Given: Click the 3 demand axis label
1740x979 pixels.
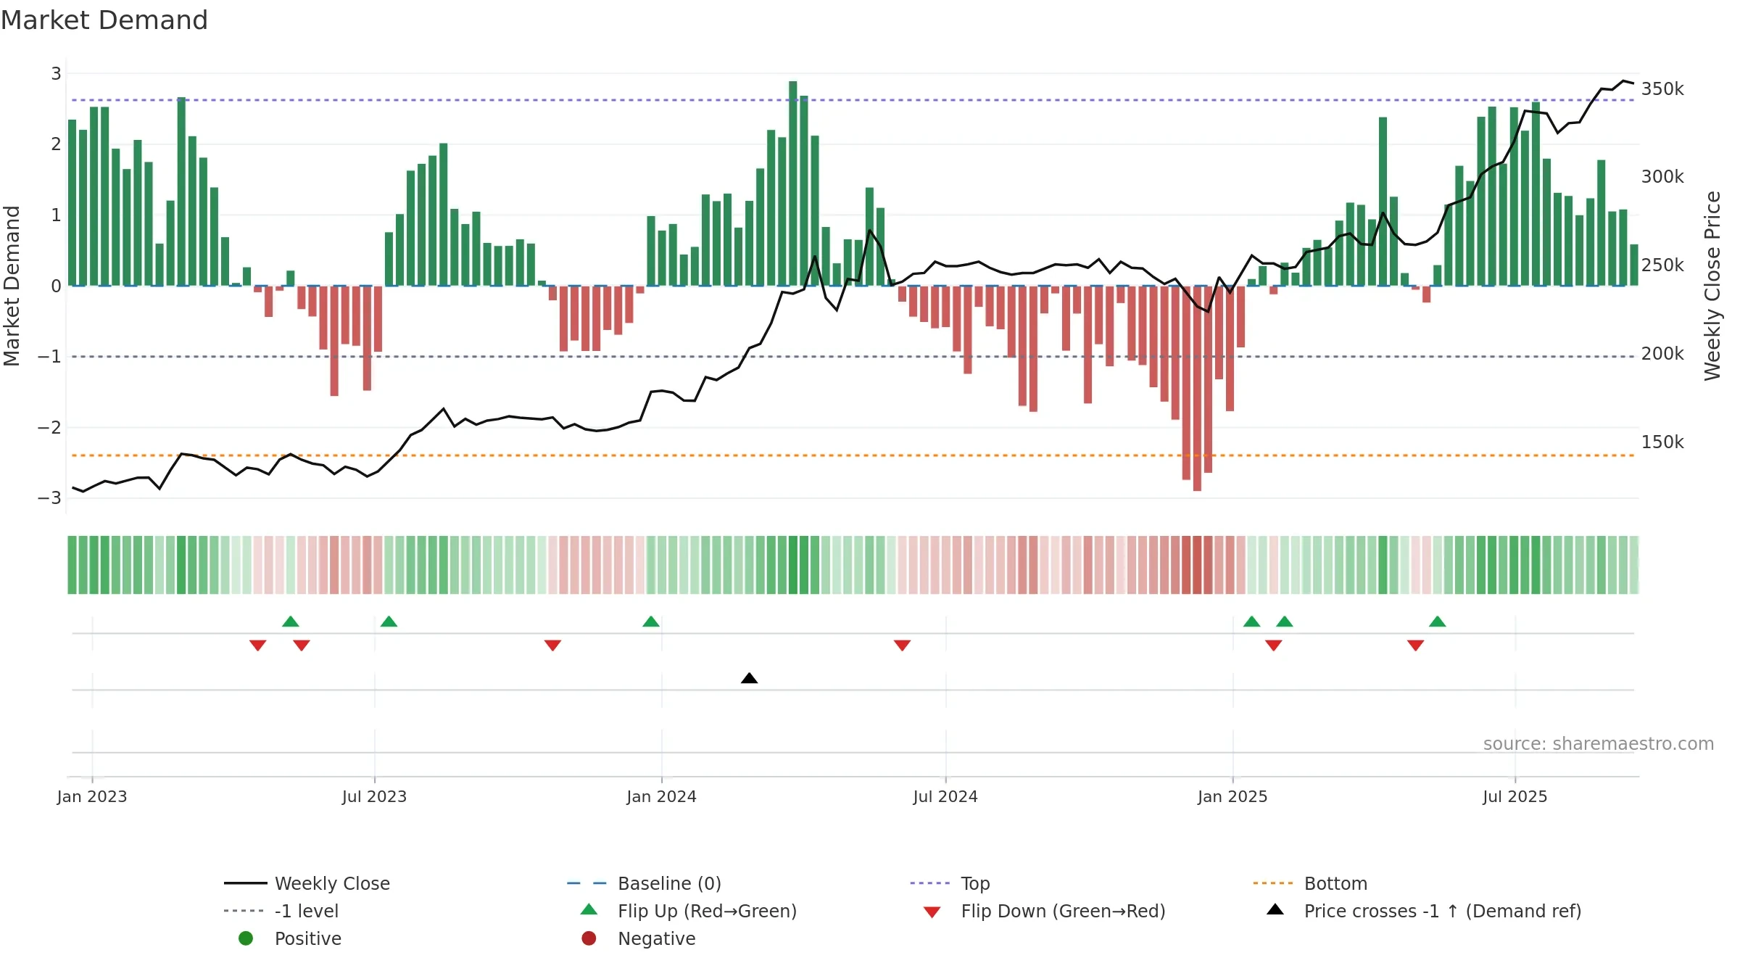Looking at the screenshot, I should click(x=56, y=73).
